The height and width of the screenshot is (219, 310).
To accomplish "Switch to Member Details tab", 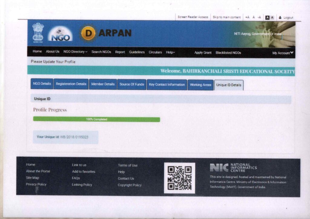I will pos(103,84).
